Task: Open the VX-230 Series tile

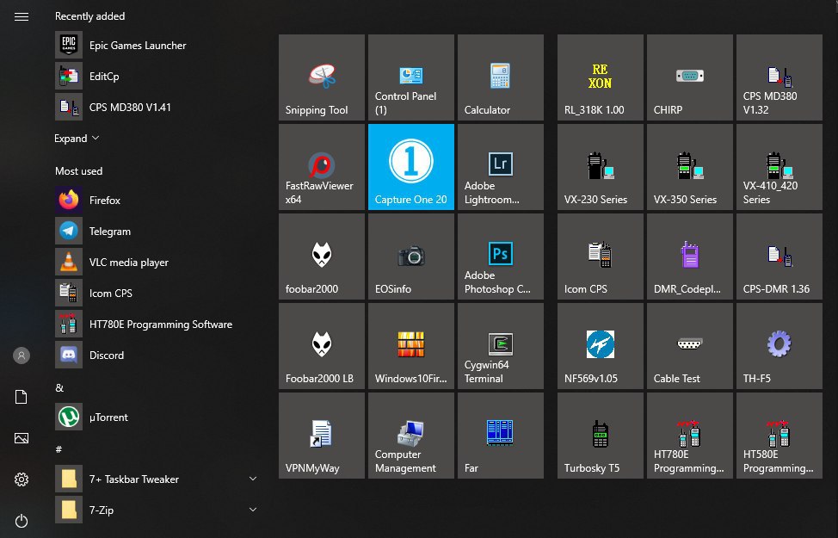Action: coord(601,167)
